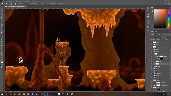Click the hue slider in Color panel

169,19
